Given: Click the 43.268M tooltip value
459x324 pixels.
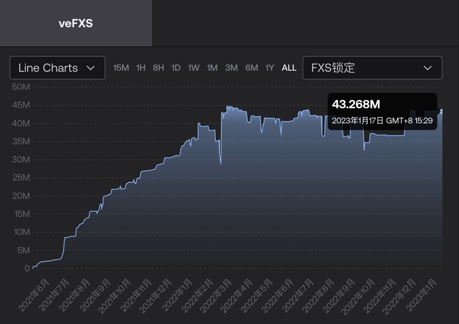Looking at the screenshot, I should pos(356,104).
